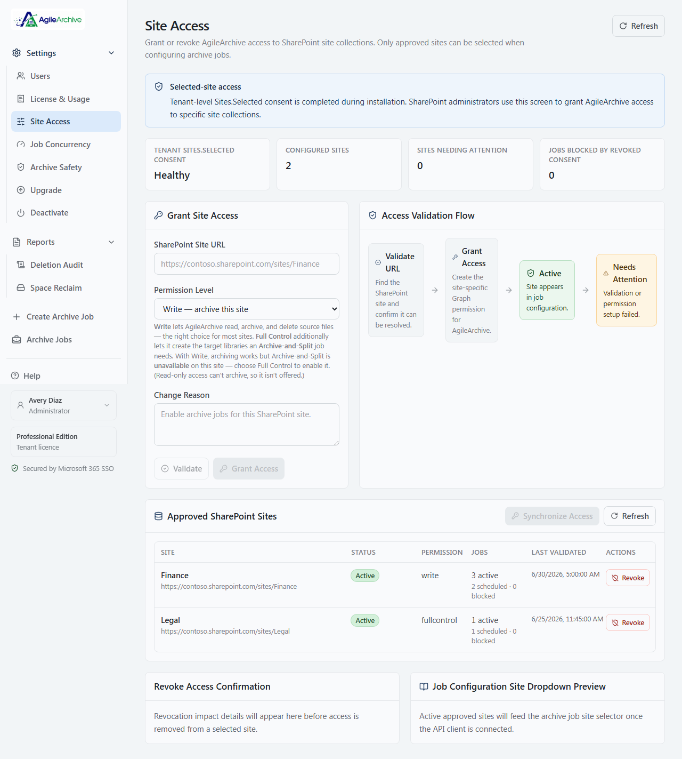The width and height of the screenshot is (682, 759).
Task: Click the Reports document icon
Action: pos(17,242)
